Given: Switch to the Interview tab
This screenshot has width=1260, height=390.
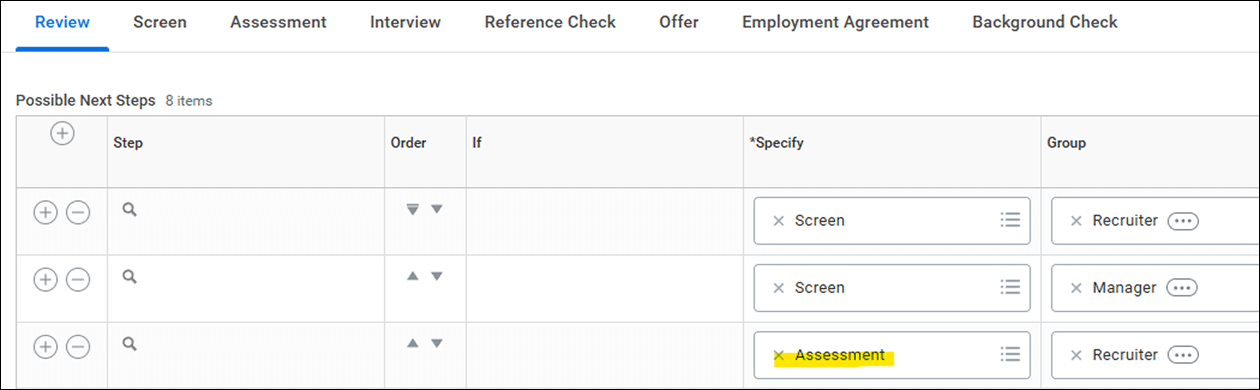Looking at the screenshot, I should 405,22.
